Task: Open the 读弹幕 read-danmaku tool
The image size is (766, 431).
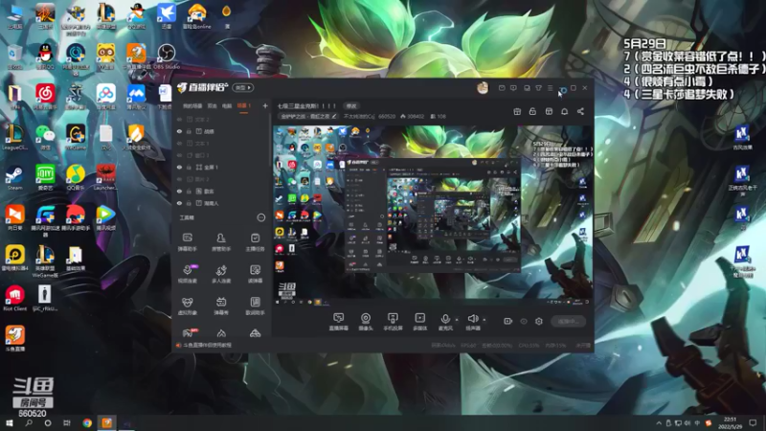Action: (x=255, y=274)
